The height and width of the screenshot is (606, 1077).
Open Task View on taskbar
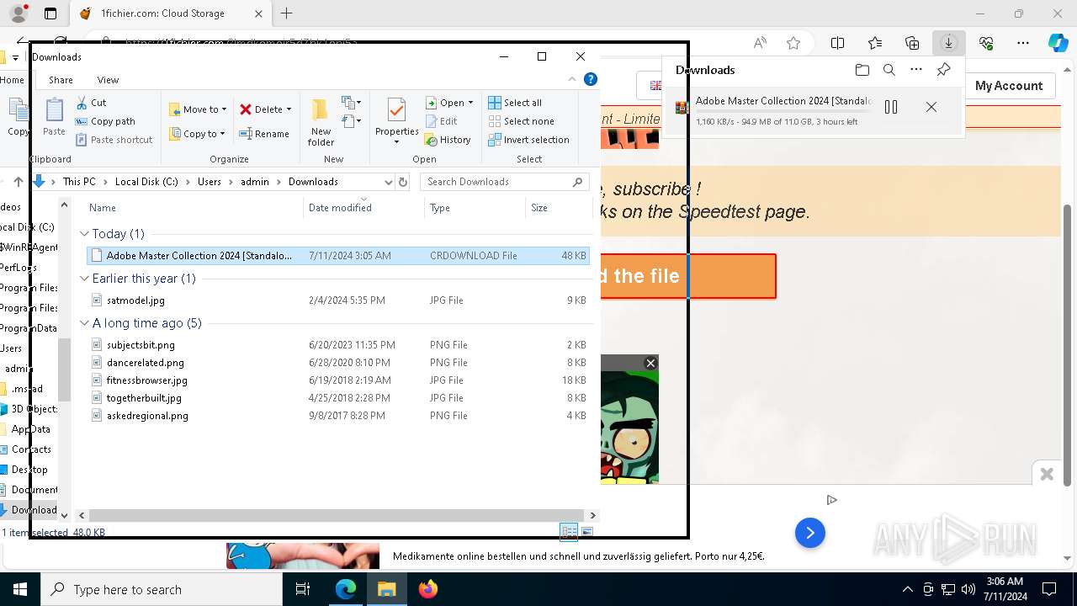[x=303, y=589]
